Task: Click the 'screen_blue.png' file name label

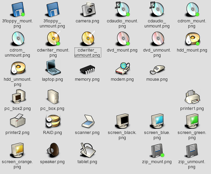Action: tap(157, 135)
